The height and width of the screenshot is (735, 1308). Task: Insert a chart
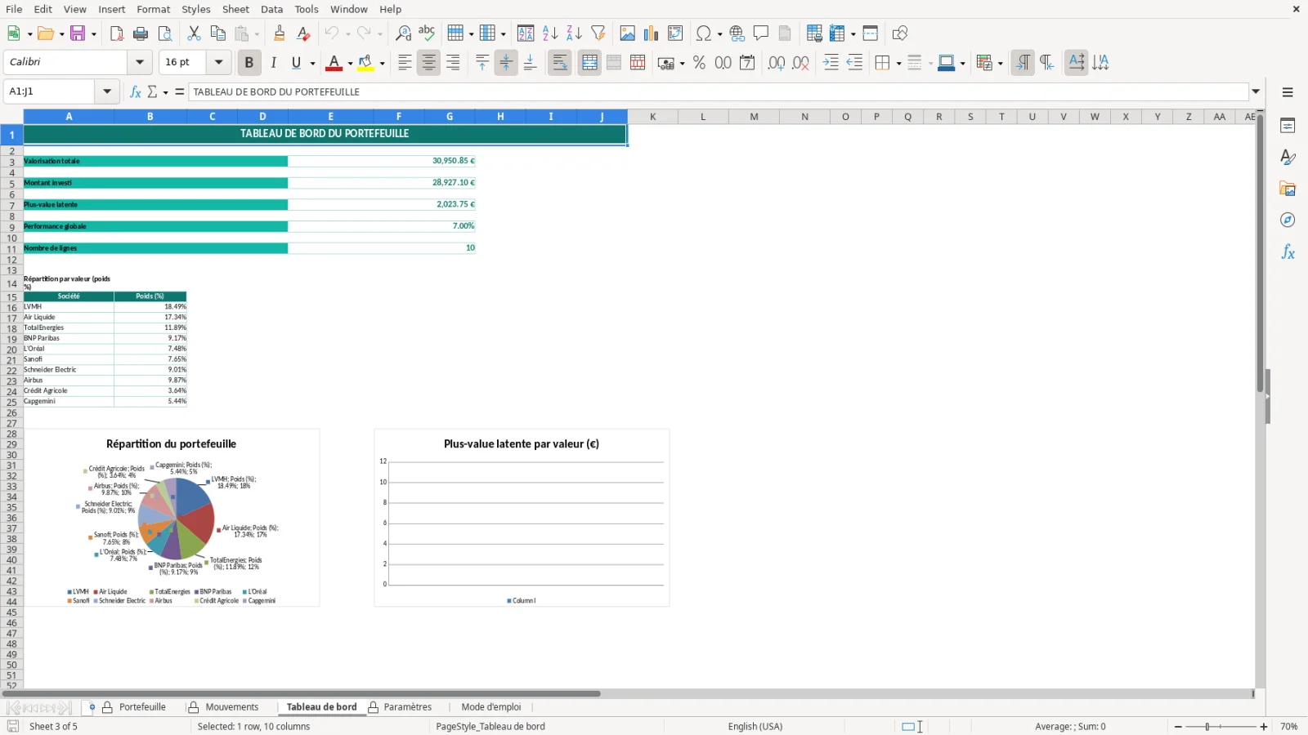651,33
